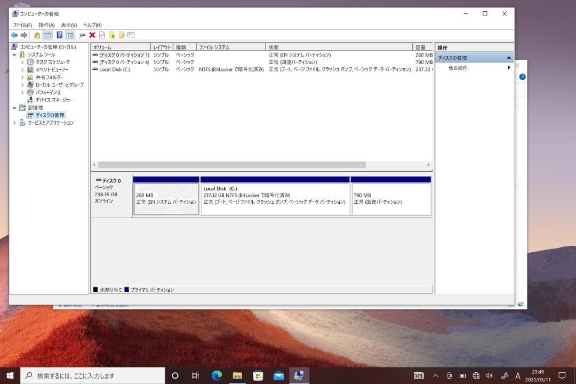
Task: Select イベント ビューアー in the tree
Action: [x=52, y=70]
